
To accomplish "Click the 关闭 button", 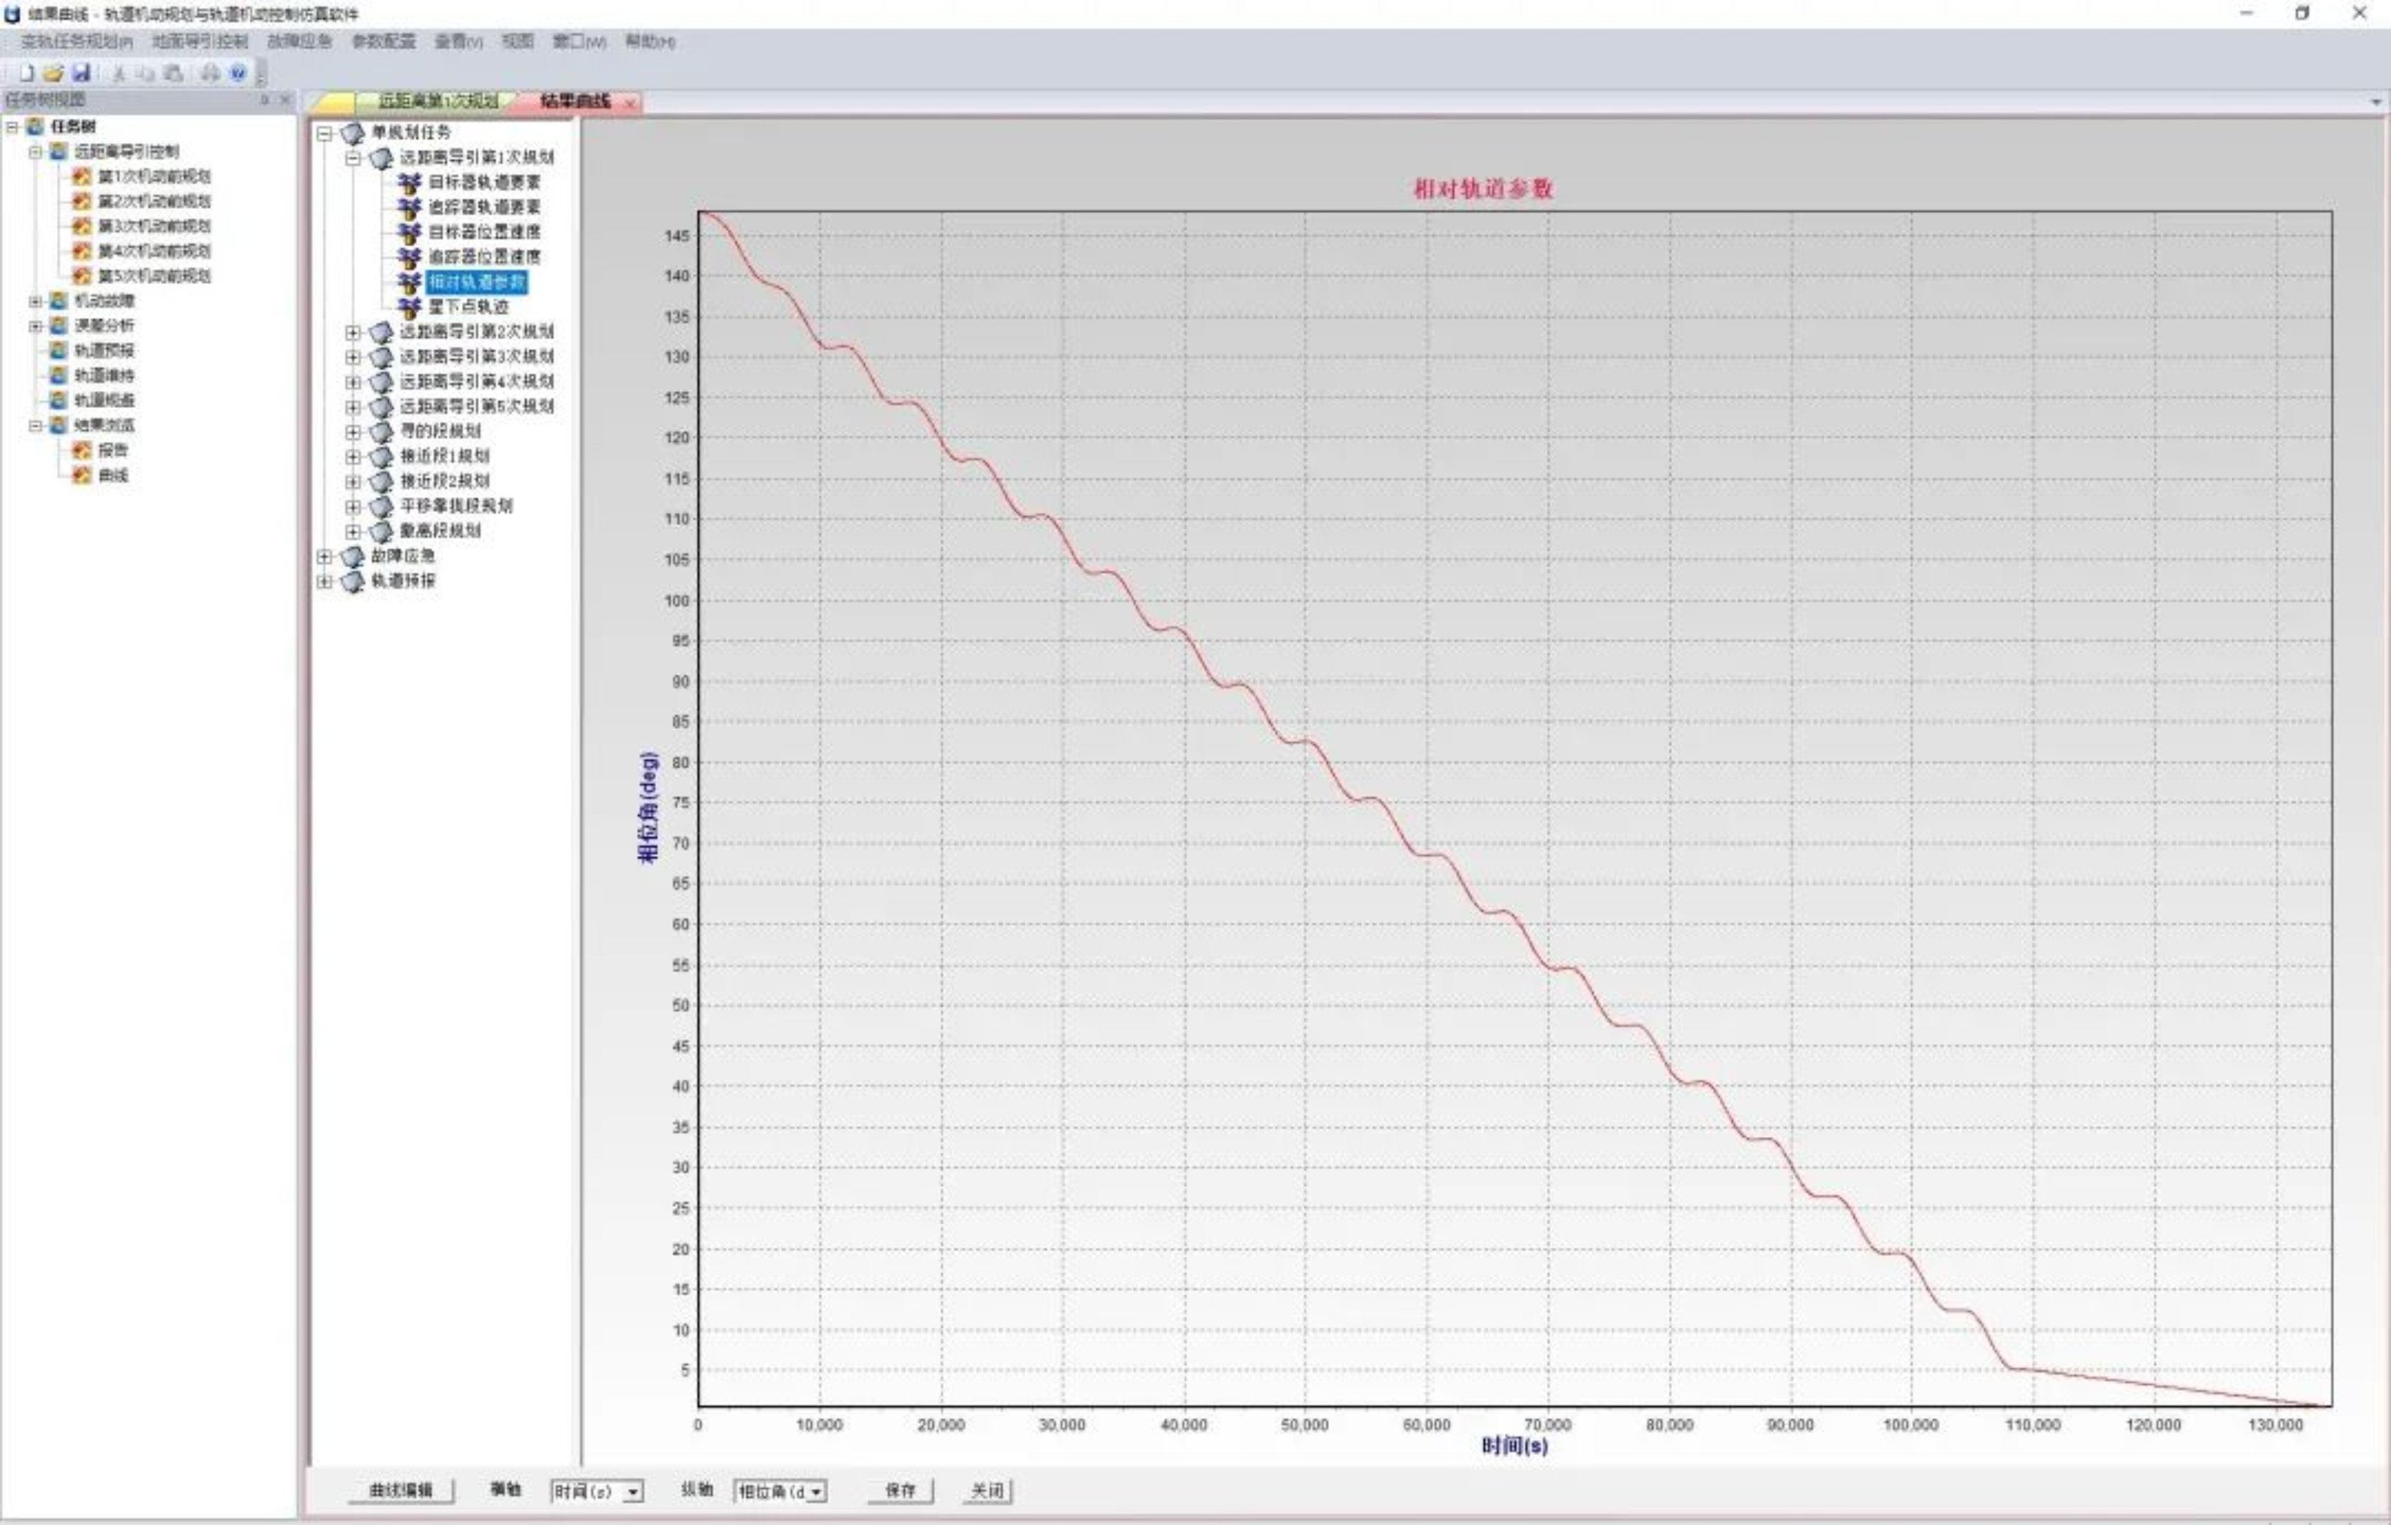I will tap(987, 1490).
